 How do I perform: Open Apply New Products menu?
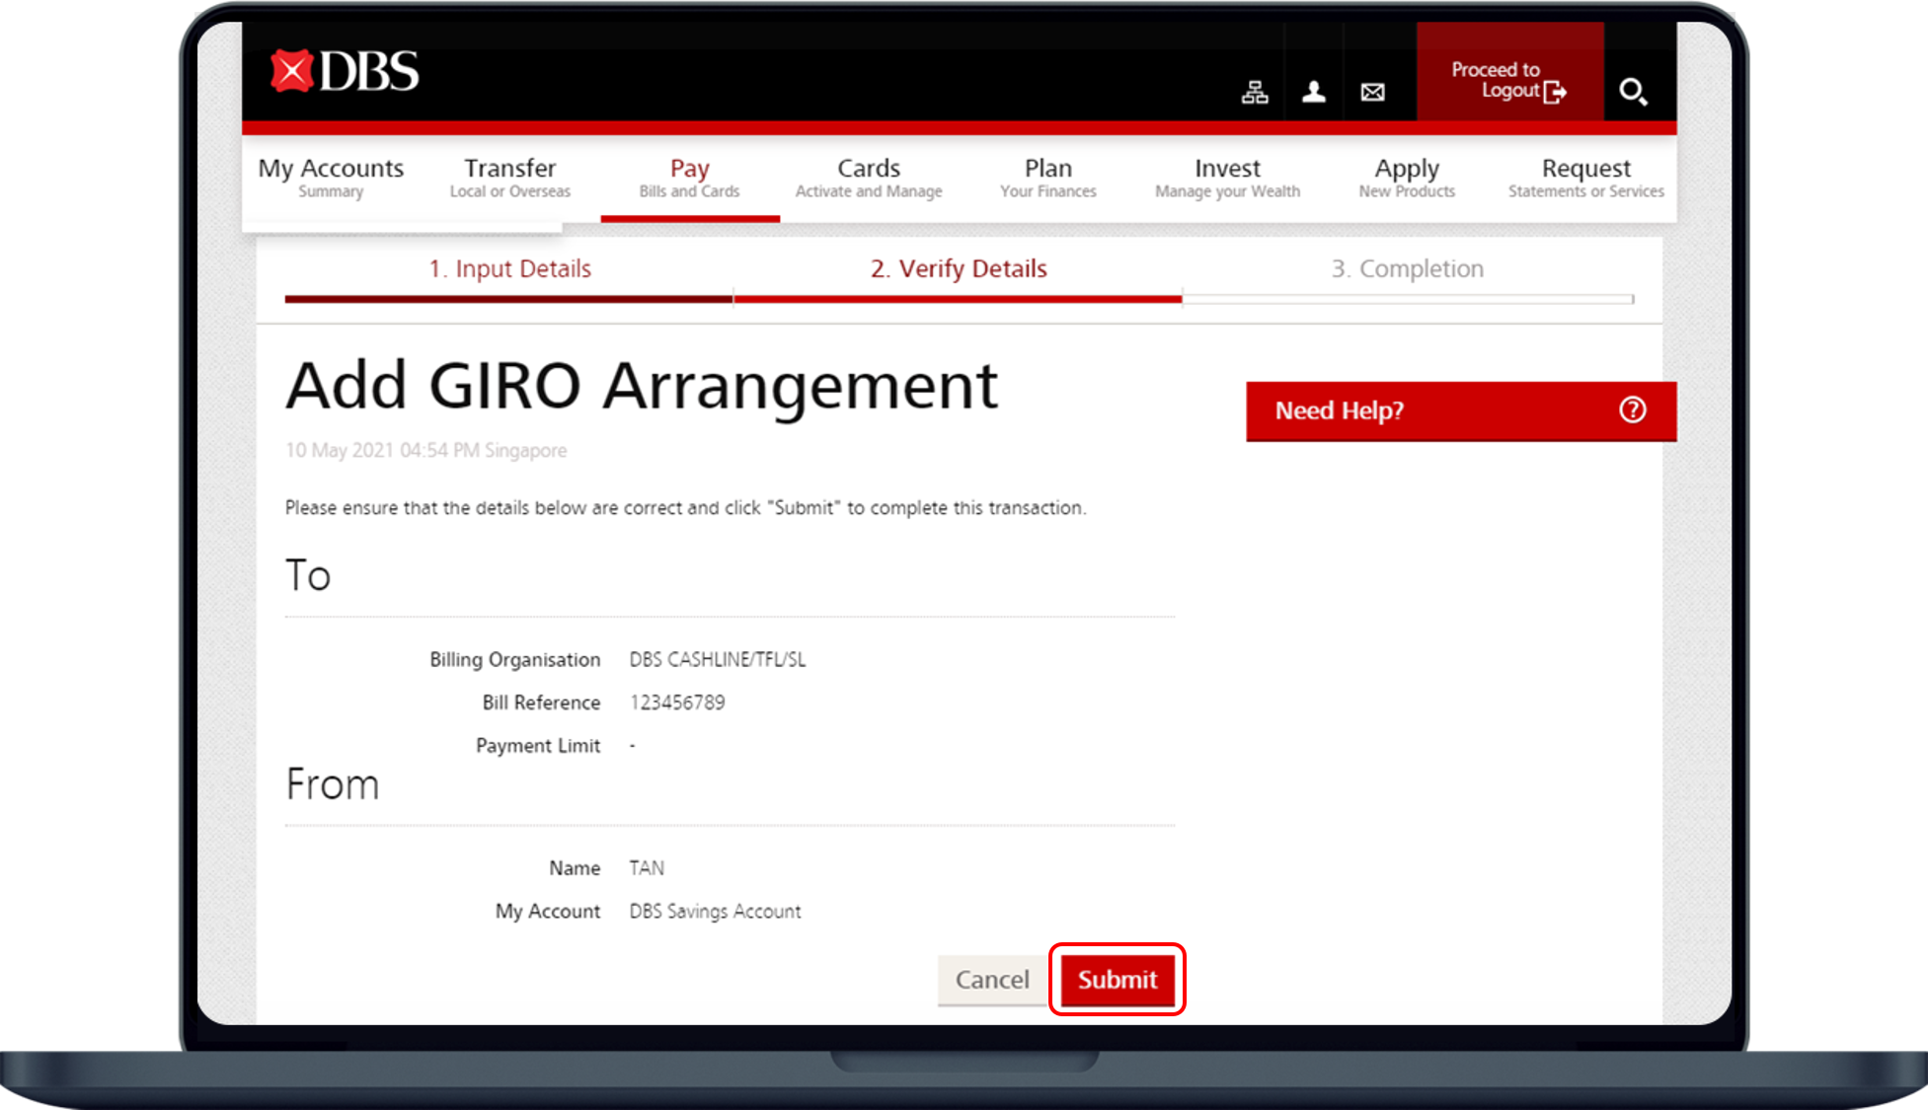(x=1407, y=178)
